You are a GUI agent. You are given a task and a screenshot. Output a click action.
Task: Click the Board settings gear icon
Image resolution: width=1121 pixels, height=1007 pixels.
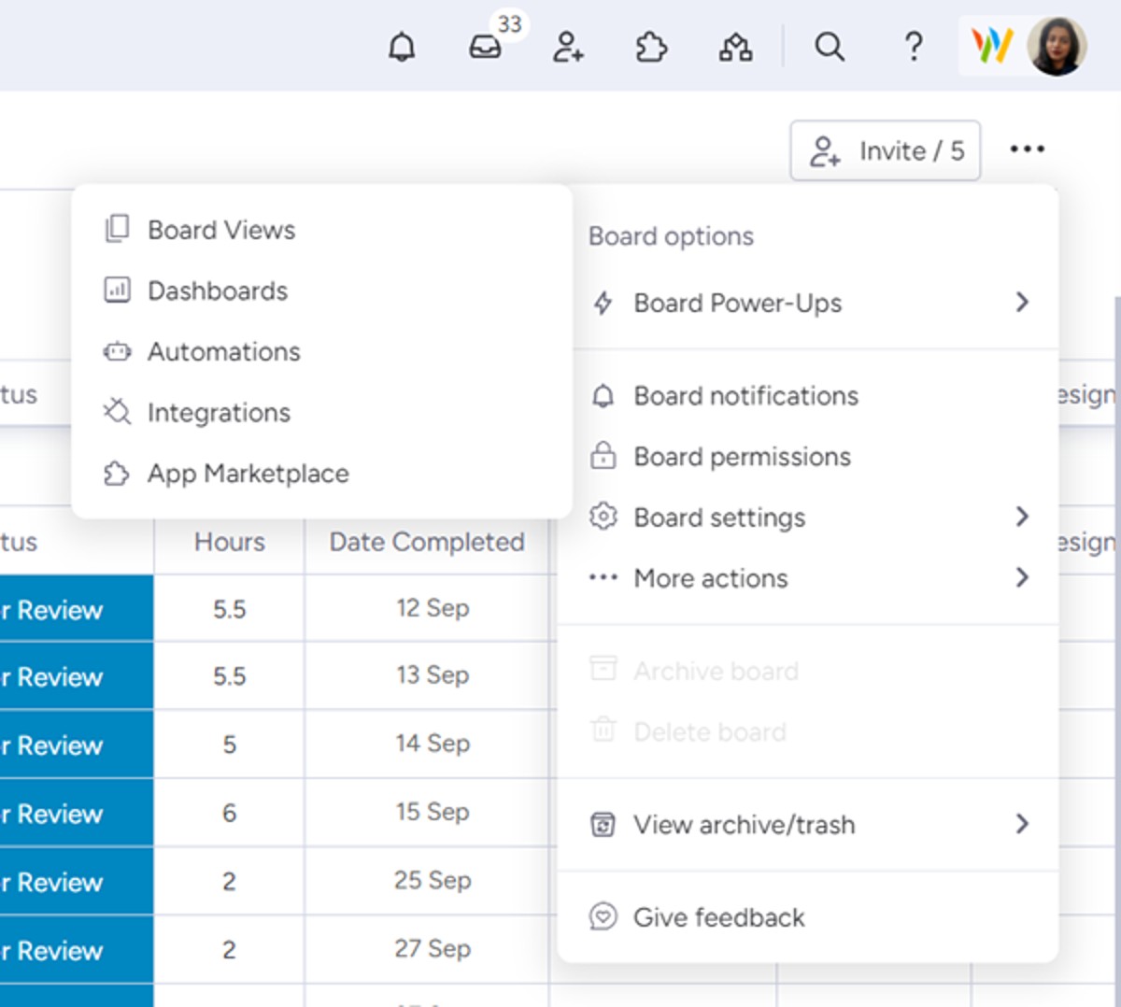603,517
